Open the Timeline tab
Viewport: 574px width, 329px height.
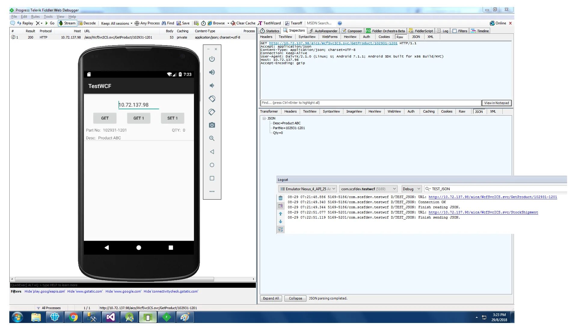480,31
